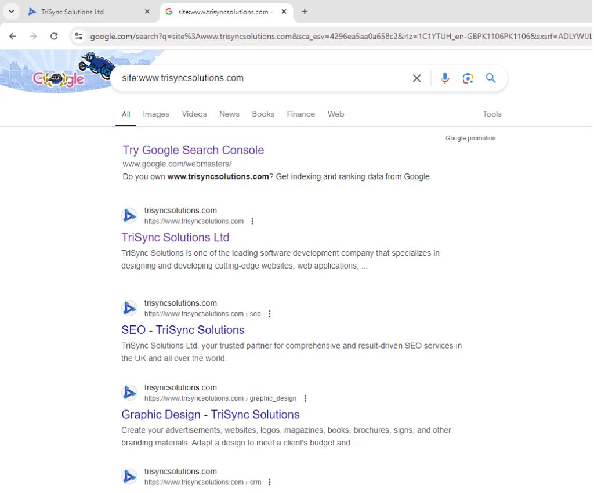Focus the Google search input field
Viewport: 594px width, 493px height.
(x=262, y=78)
